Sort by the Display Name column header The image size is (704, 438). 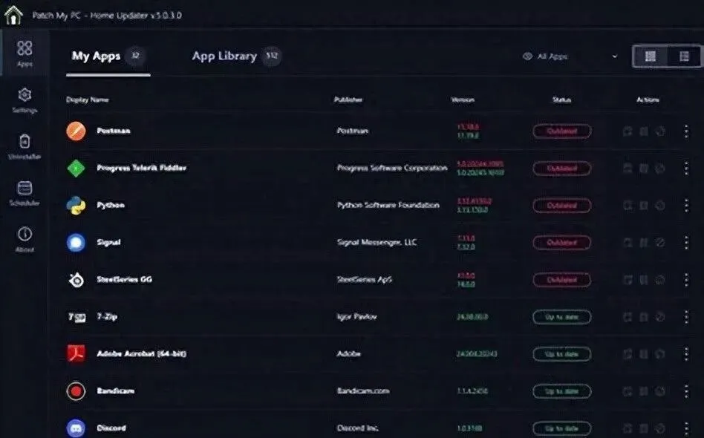pyautogui.click(x=87, y=99)
